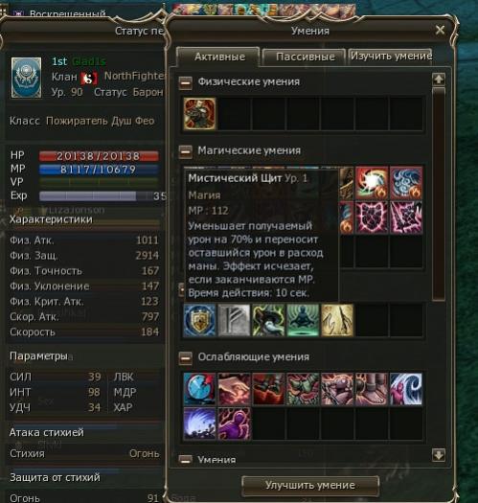Screen dimensions: 478x503
Task: Select the white fireball magic skill icon
Action: click(372, 183)
